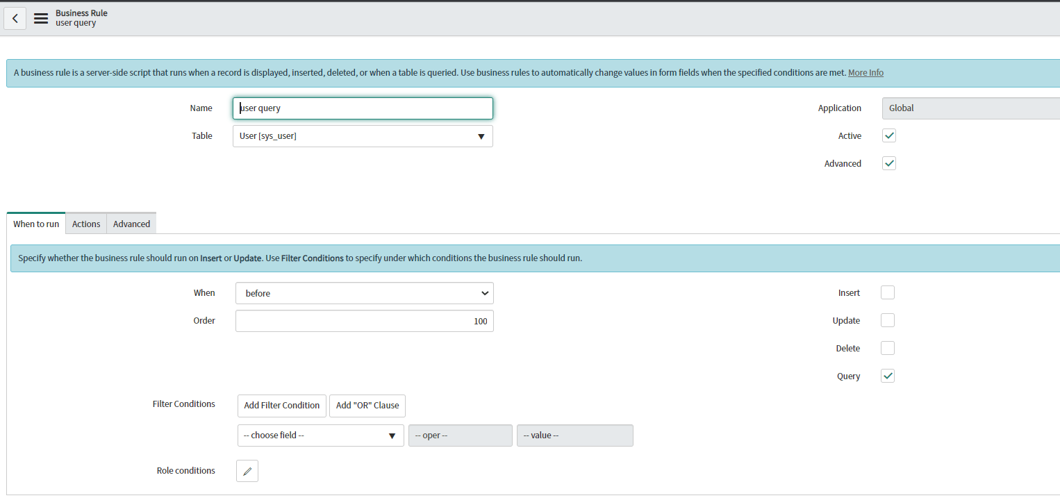
Task: Uncheck the Active checkbox
Action: coord(889,135)
